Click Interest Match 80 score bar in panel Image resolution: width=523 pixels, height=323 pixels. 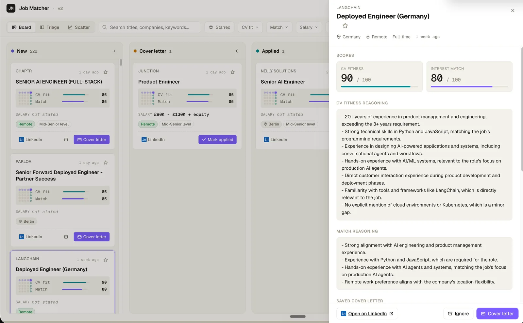point(469,87)
